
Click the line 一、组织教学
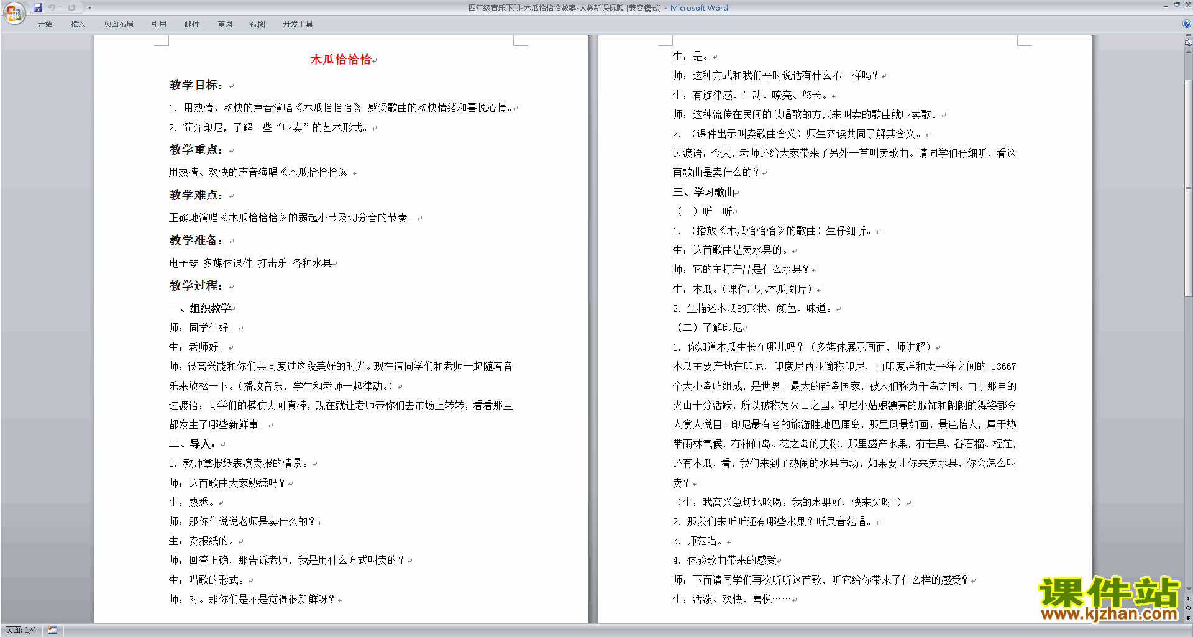point(200,308)
